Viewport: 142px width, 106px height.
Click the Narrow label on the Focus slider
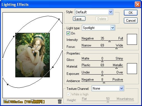tap(86, 45)
